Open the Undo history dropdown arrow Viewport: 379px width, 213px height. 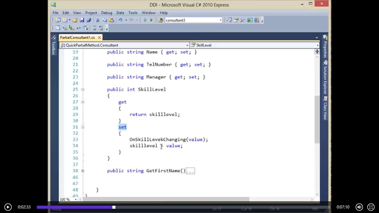tap(126, 20)
